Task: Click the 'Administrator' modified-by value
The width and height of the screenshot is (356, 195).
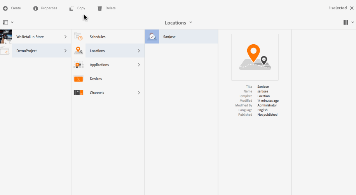Action: coord(267,105)
